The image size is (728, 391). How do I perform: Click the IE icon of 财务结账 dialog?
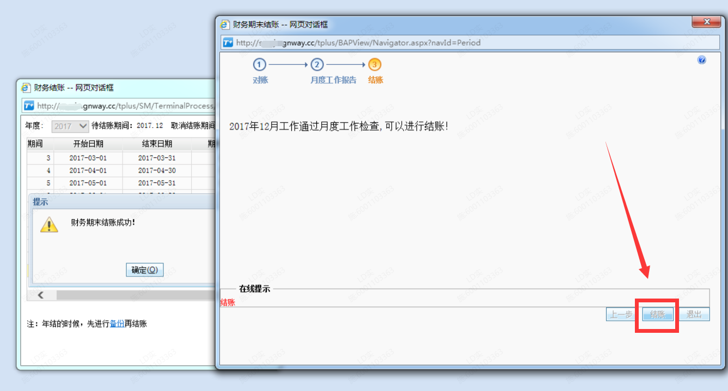(x=26, y=88)
